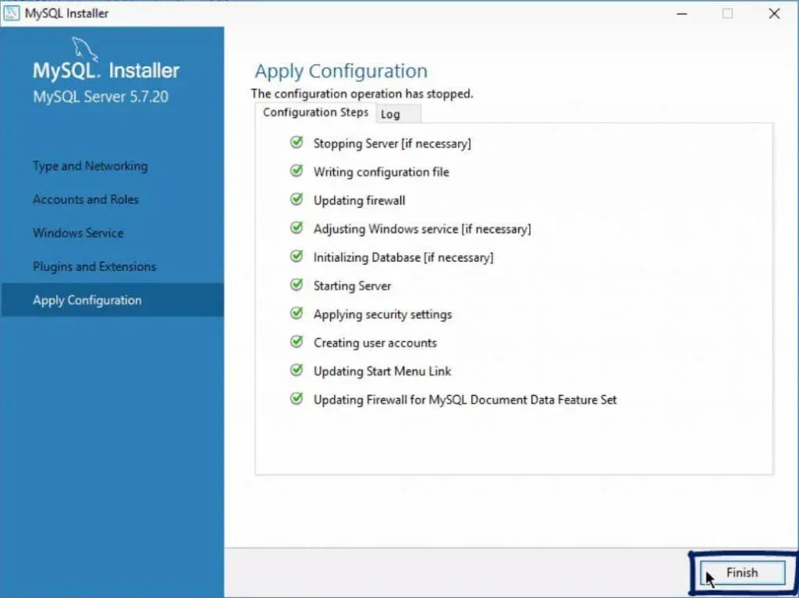This screenshot has width=799, height=598.
Task: Click the MySQL Installer title bar icon
Action: (x=12, y=13)
